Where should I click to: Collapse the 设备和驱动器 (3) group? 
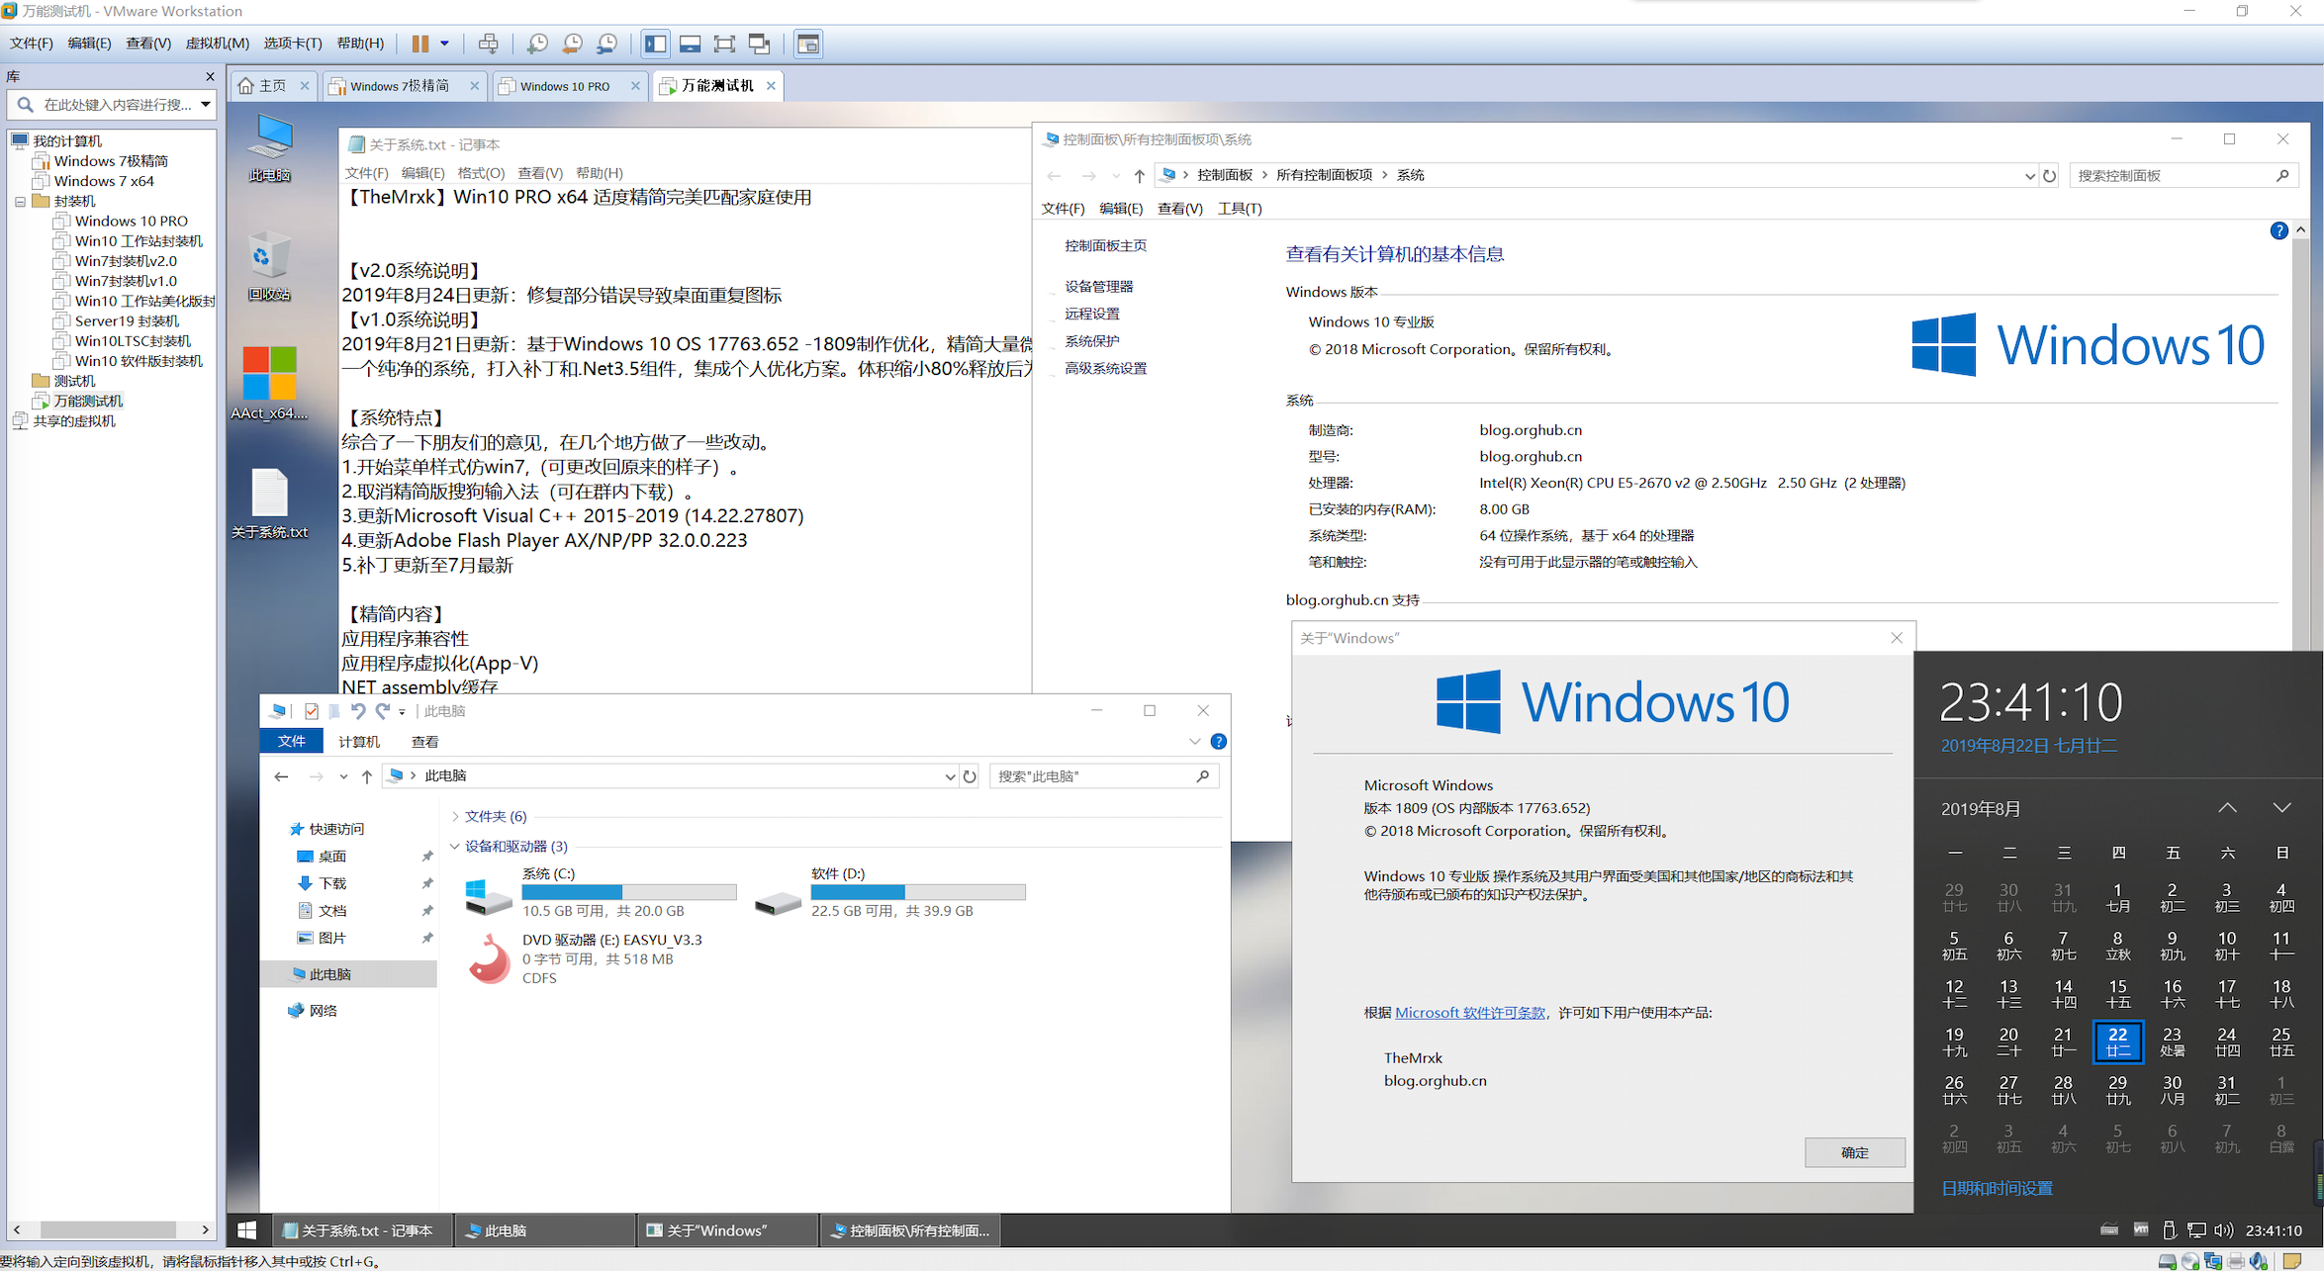coord(454,847)
